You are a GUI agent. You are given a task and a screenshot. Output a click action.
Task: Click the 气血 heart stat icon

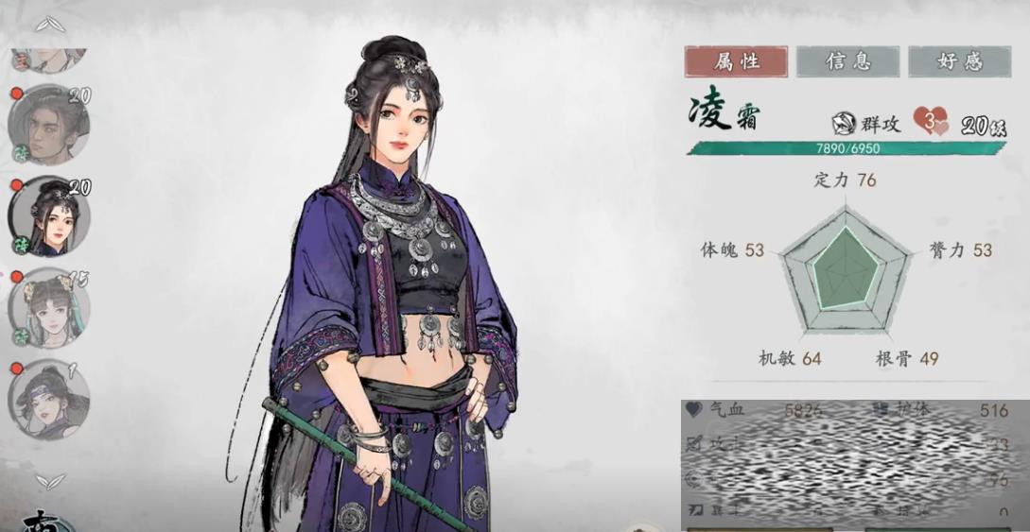(x=693, y=410)
